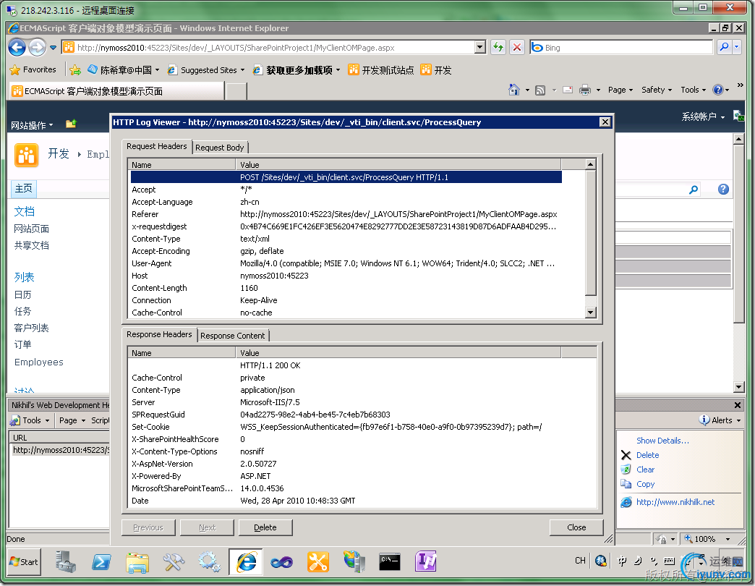Select the POST ProcessQuery request row
The height and width of the screenshot is (586, 755).
(346, 177)
